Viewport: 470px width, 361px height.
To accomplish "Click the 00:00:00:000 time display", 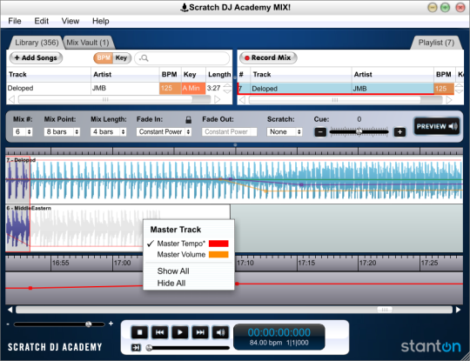I will click(279, 332).
